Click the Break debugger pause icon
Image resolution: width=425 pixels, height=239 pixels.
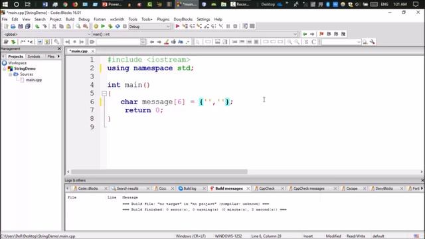pyautogui.click(x=228, y=27)
